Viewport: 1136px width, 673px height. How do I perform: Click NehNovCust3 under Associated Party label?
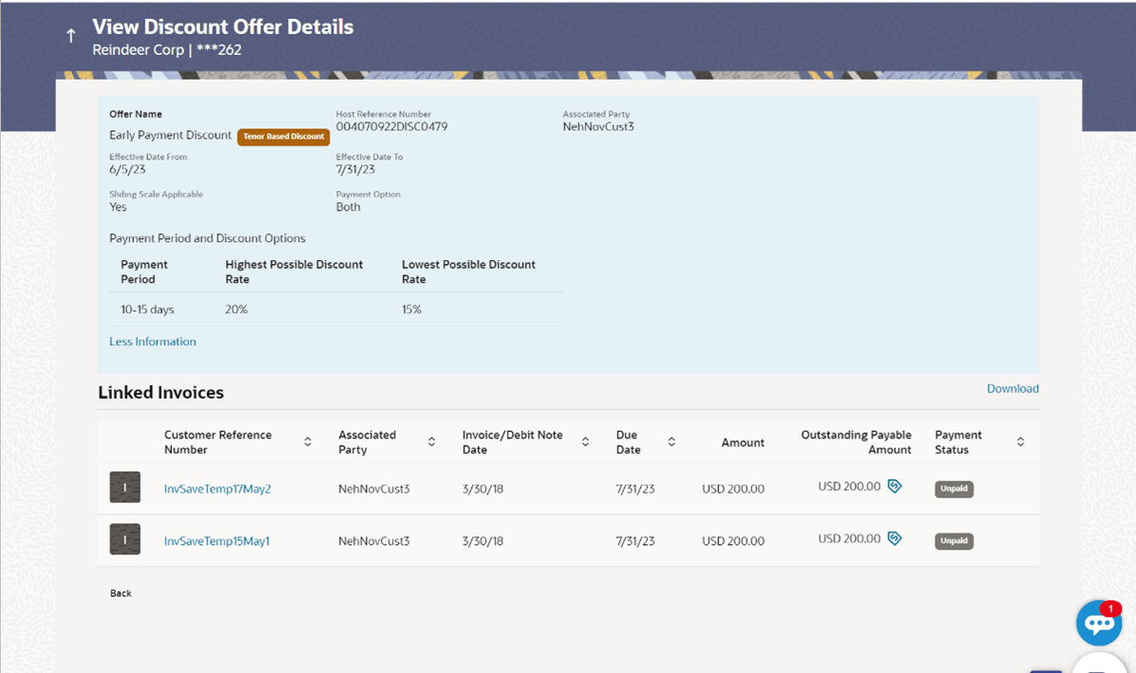(598, 126)
